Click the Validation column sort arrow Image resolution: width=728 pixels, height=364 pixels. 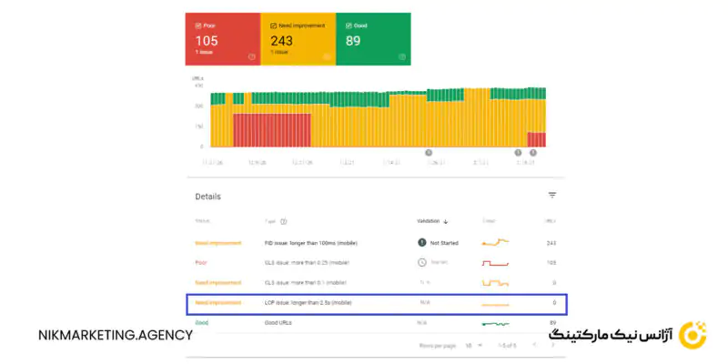coord(445,221)
